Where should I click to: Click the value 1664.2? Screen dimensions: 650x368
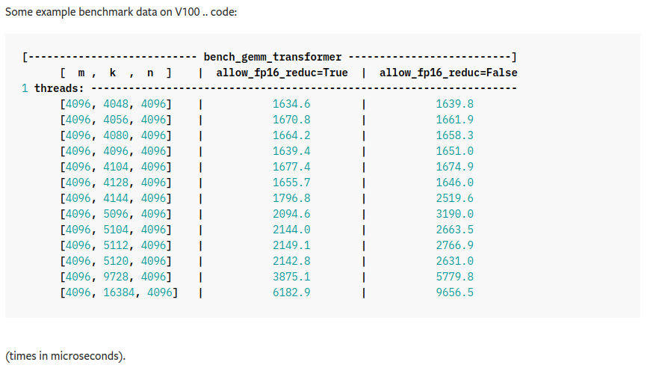point(291,135)
